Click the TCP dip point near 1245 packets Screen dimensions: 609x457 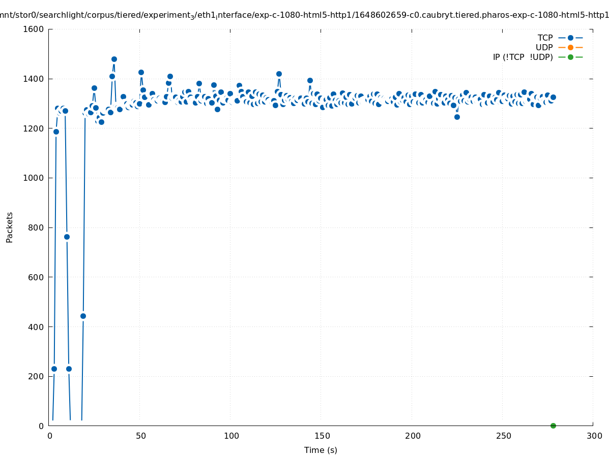(x=457, y=117)
